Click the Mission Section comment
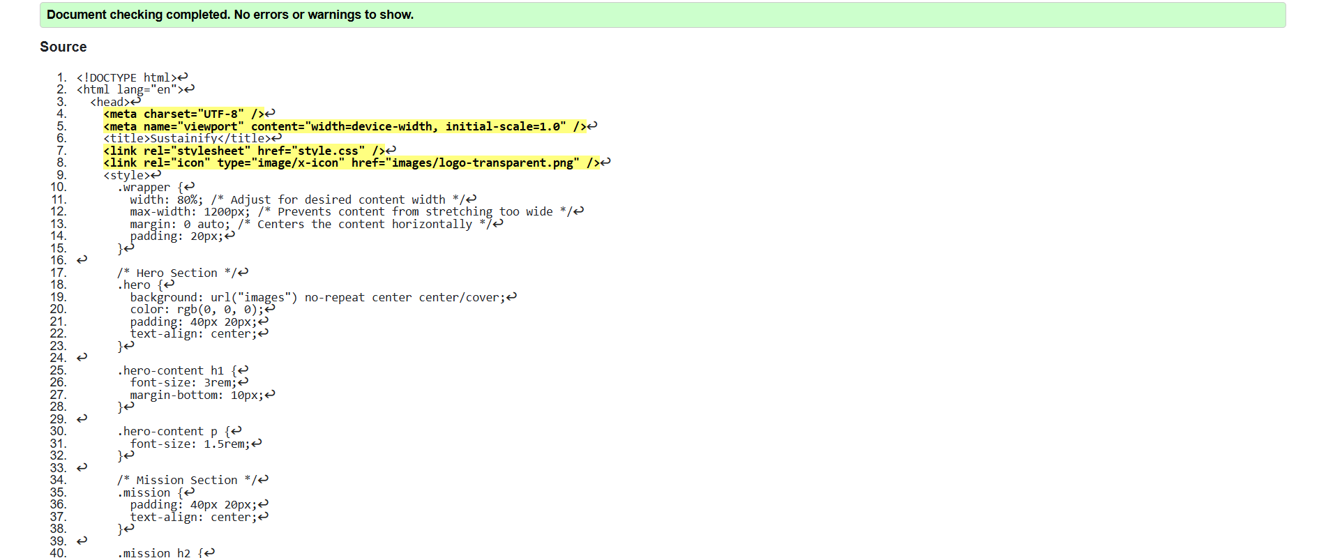 tap(193, 480)
